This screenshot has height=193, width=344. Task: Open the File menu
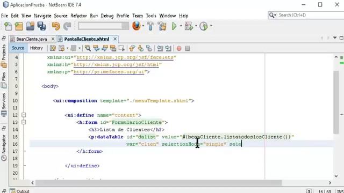tap(4, 16)
